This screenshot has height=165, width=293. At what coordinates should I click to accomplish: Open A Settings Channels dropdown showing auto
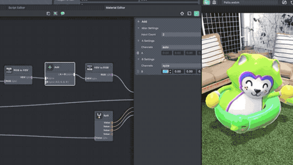point(181,47)
